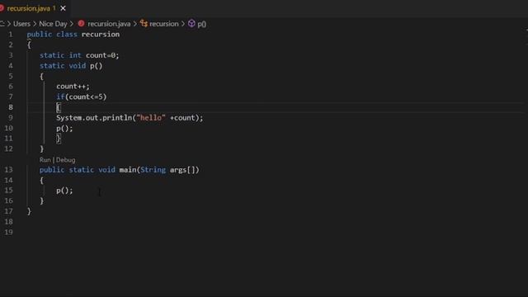This screenshot has width=528, height=297.
Task: Click line number 1 in gutter
Action: click(x=11, y=35)
